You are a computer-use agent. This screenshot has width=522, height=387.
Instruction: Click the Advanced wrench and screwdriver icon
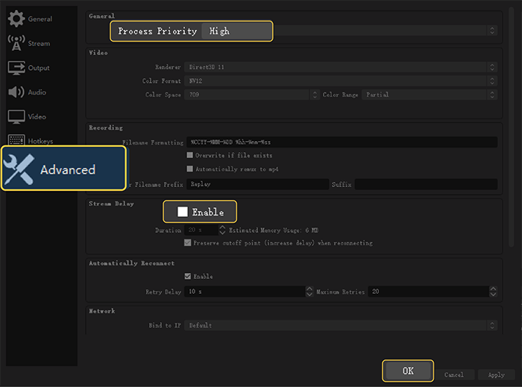click(x=19, y=169)
